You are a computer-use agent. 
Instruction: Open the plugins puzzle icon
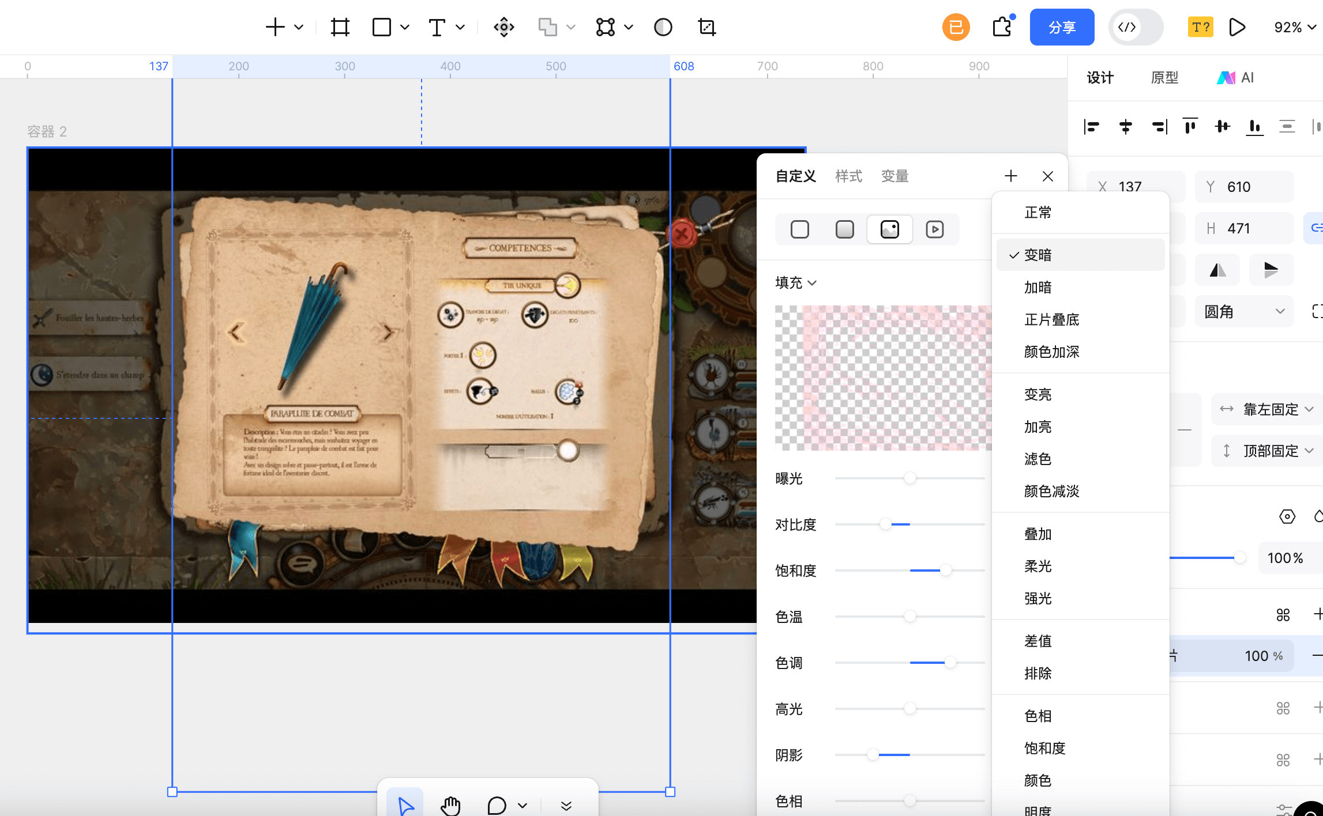coord(1002,27)
